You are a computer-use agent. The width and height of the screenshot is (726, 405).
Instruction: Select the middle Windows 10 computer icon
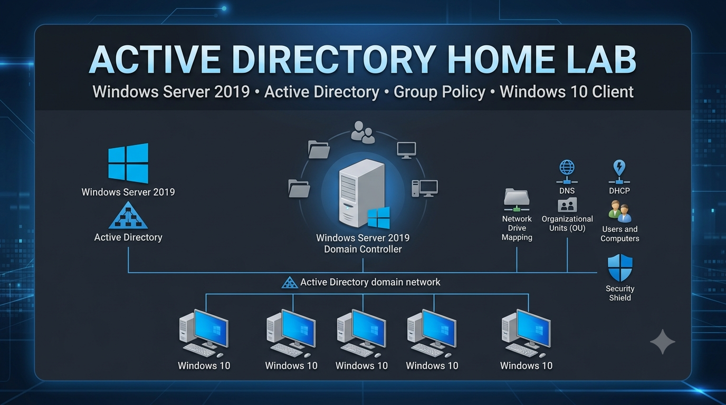(361, 333)
